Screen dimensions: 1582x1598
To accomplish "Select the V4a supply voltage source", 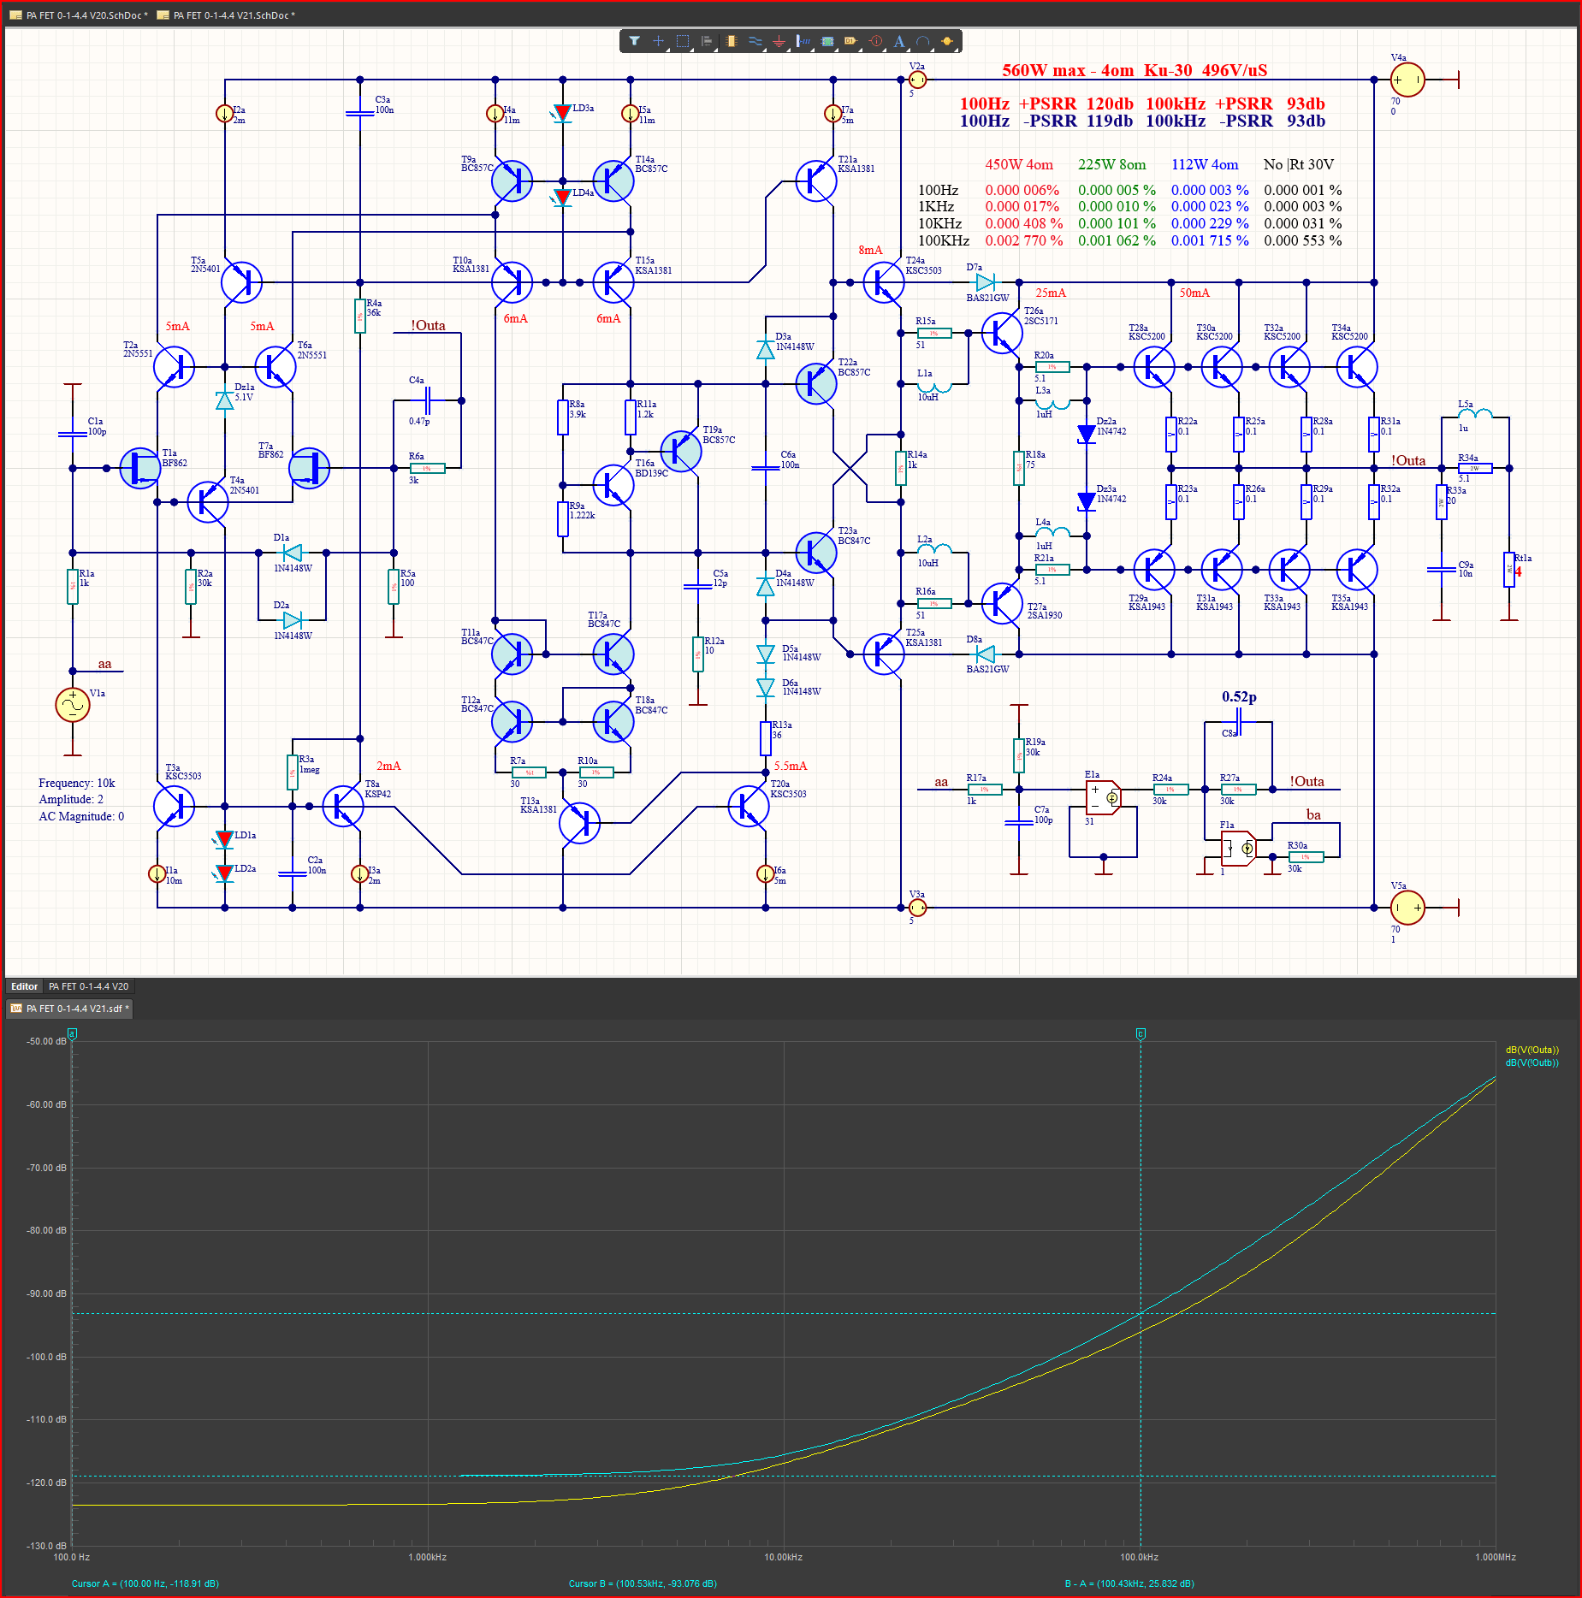I will [1407, 80].
